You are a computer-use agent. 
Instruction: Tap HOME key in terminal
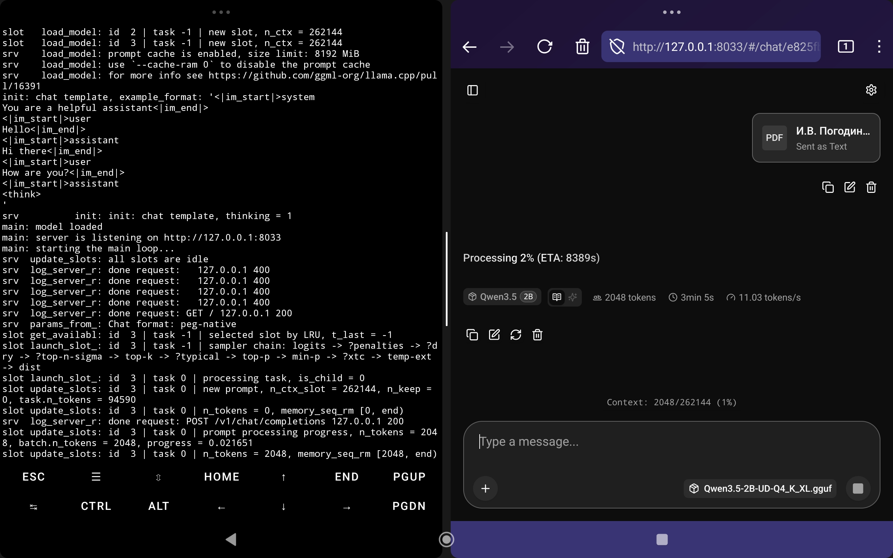click(x=222, y=477)
